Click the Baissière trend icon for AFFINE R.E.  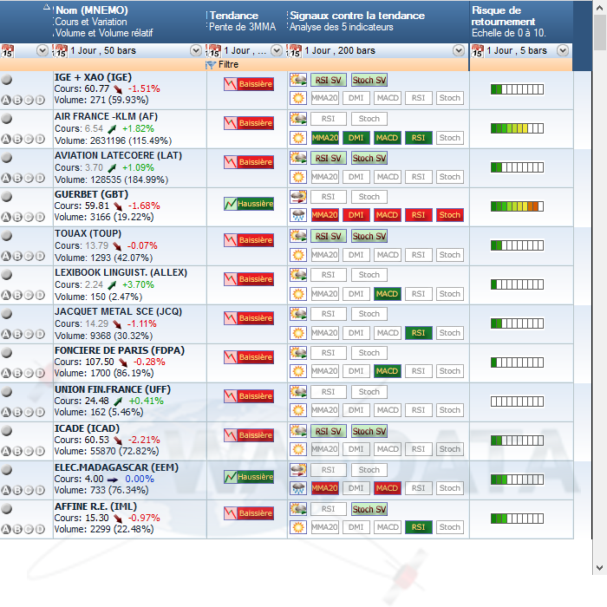coord(249,513)
